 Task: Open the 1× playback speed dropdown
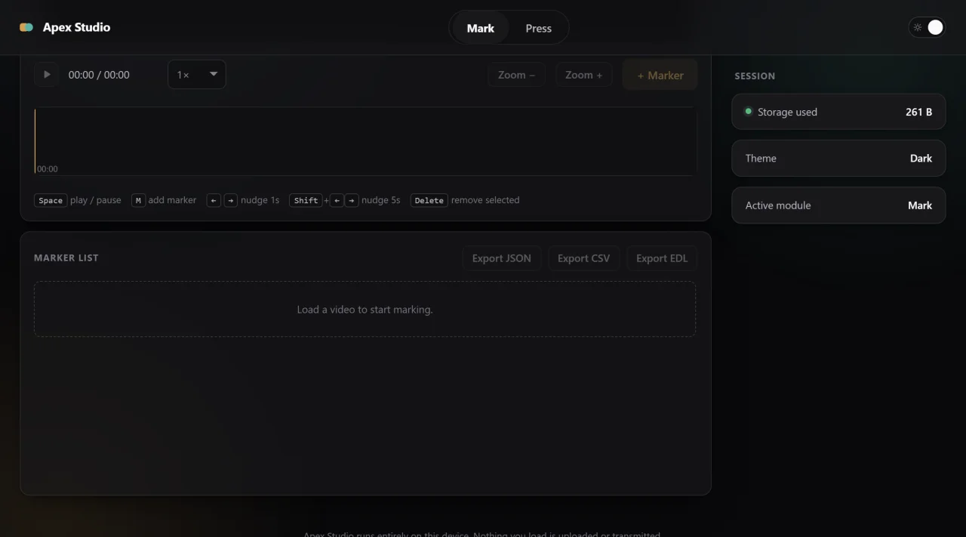click(196, 75)
